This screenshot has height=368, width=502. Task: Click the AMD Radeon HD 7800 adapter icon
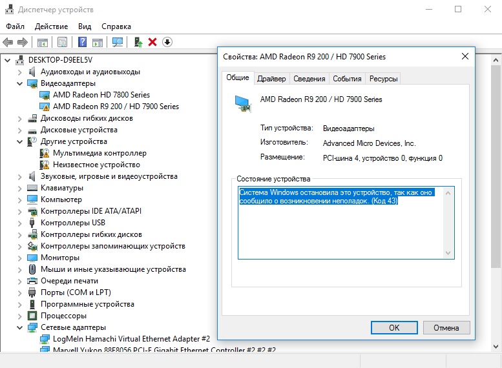[x=45, y=95]
